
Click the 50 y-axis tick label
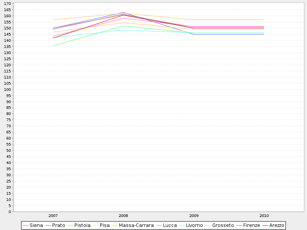point(8,151)
